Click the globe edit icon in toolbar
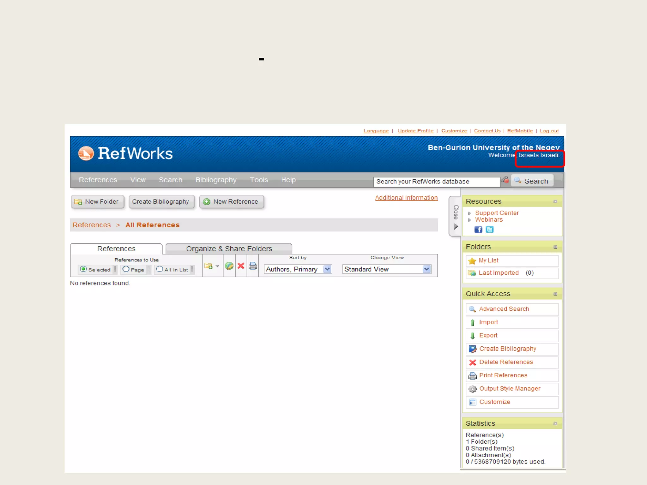 tap(229, 266)
